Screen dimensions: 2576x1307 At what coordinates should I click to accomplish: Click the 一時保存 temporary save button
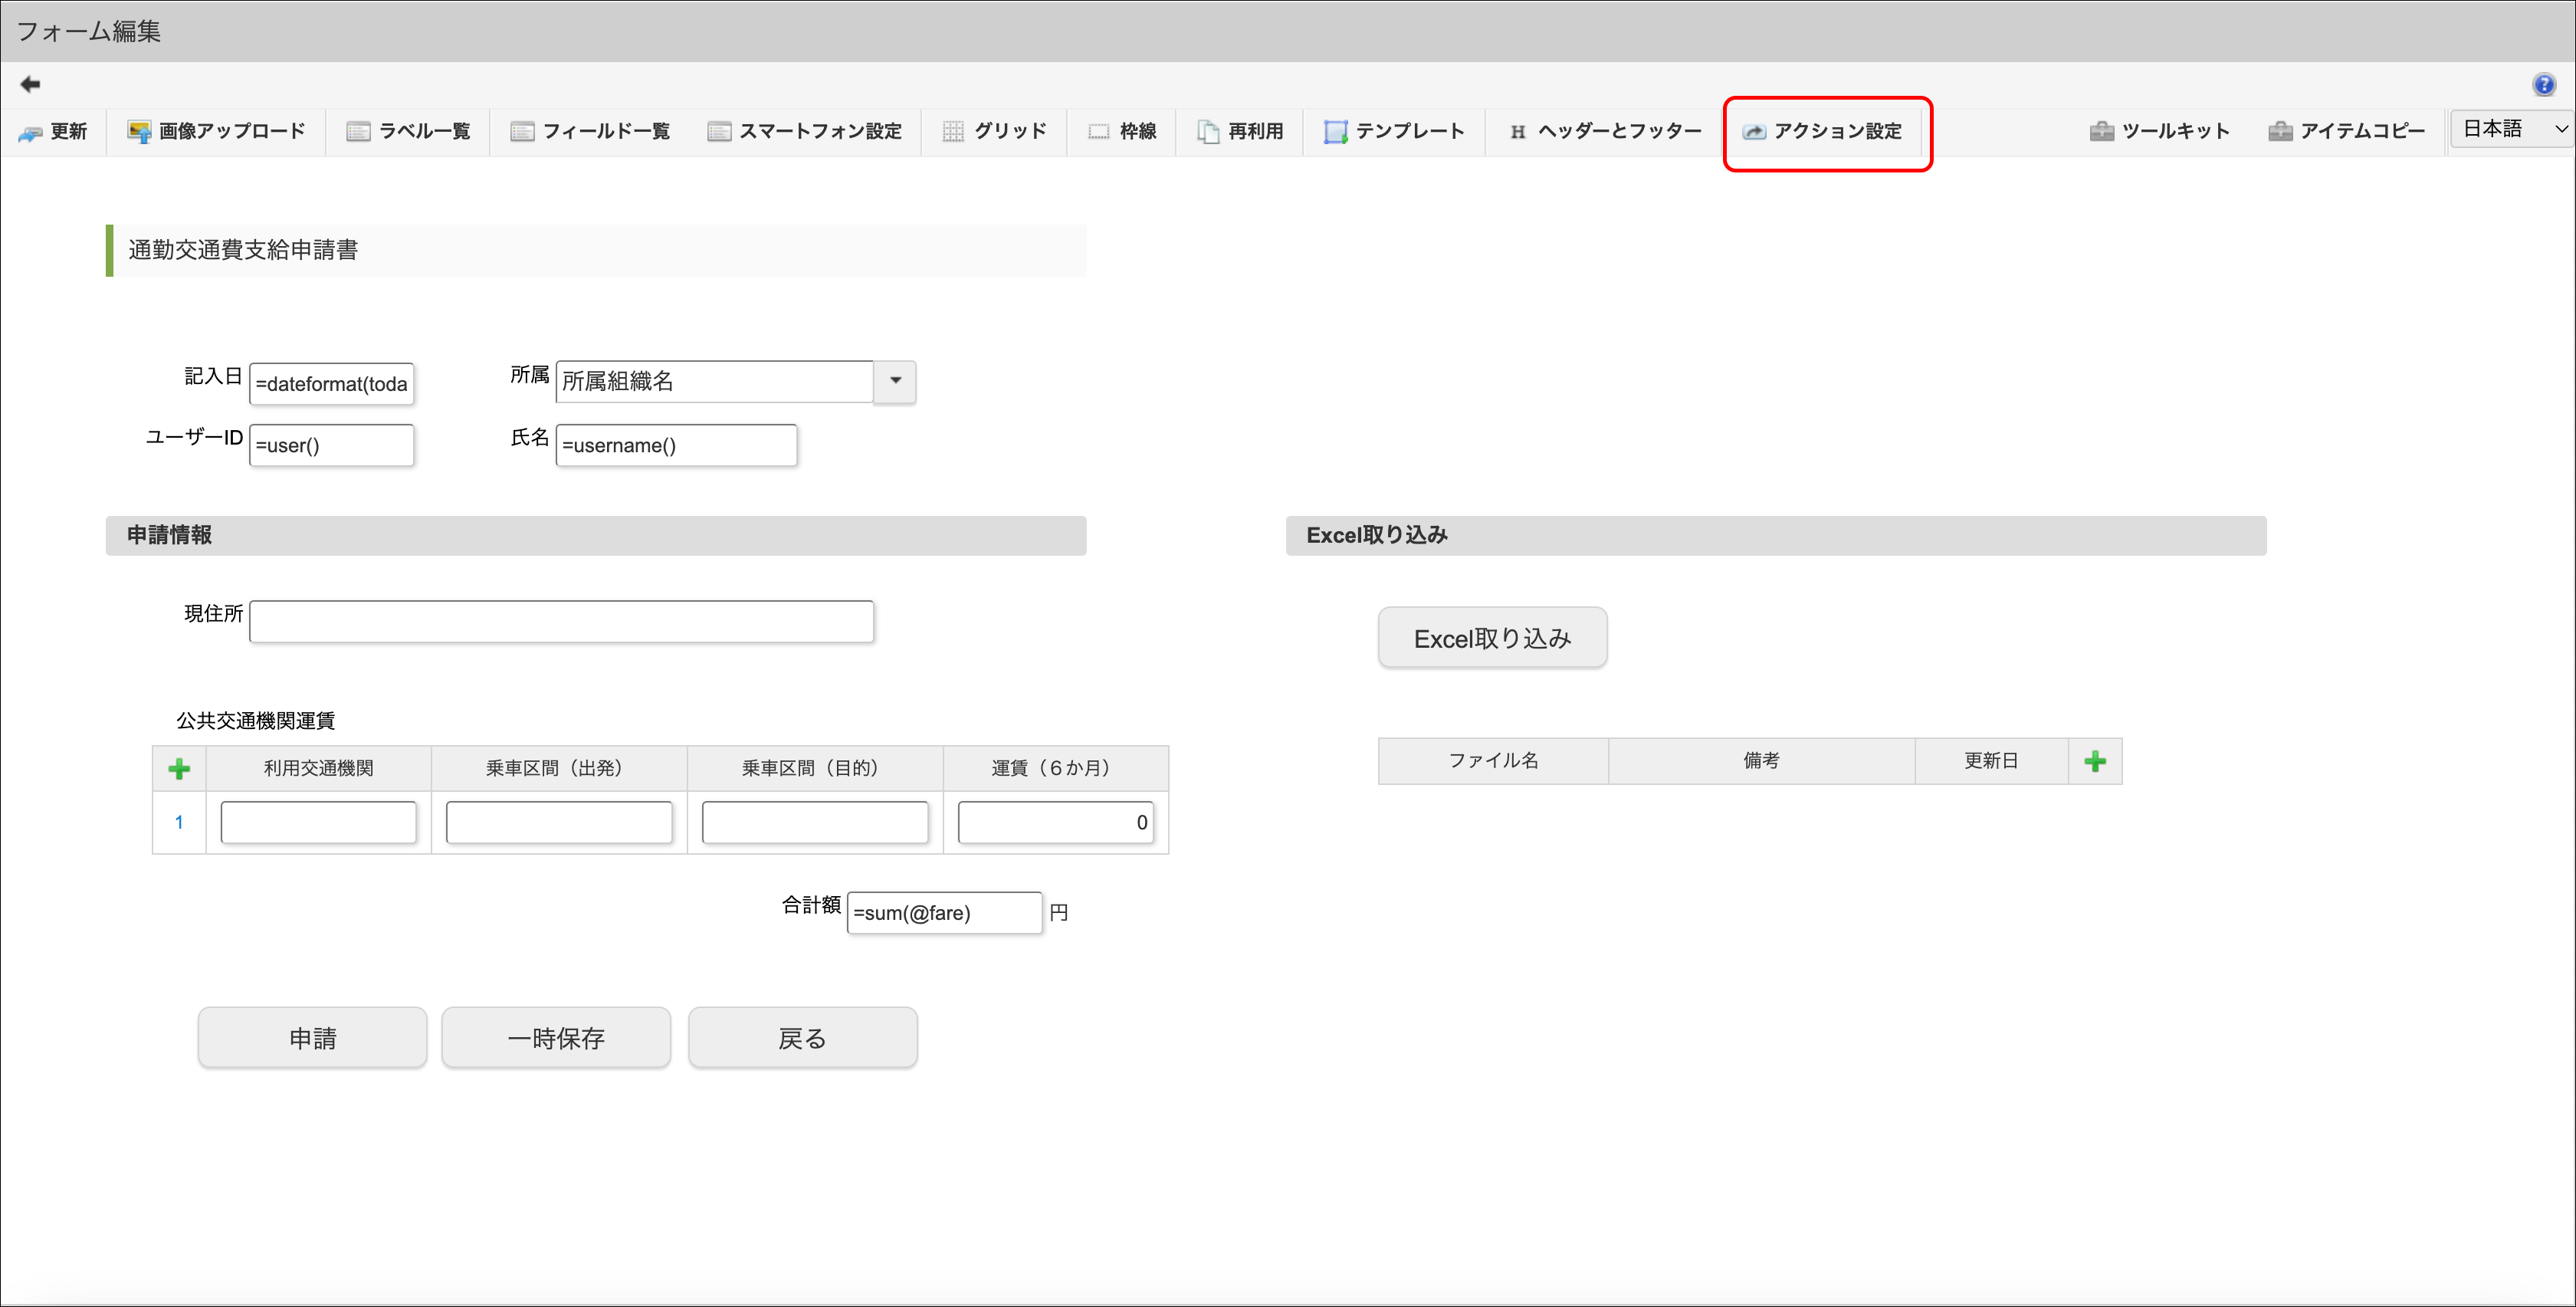[x=556, y=1038]
